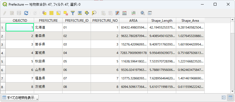Click the PREFECTURE_ID cell 07
The image size is (235, 102).
(77, 78)
